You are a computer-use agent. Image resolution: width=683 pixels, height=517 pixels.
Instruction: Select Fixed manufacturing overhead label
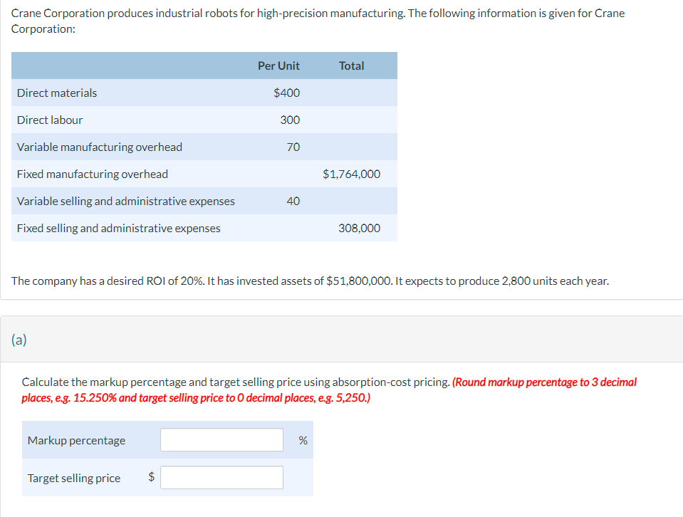93,174
